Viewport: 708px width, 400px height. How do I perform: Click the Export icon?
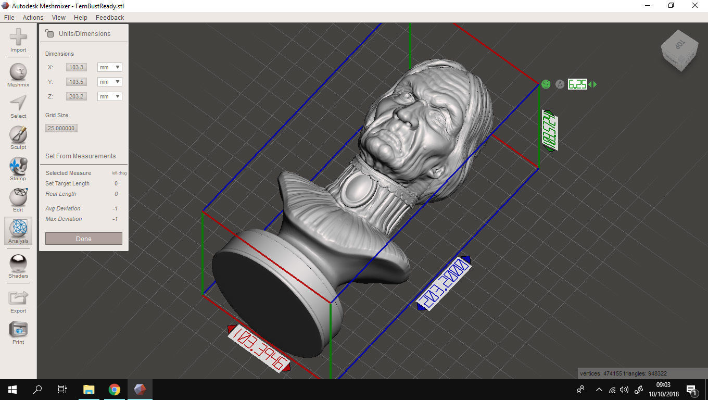click(x=18, y=298)
